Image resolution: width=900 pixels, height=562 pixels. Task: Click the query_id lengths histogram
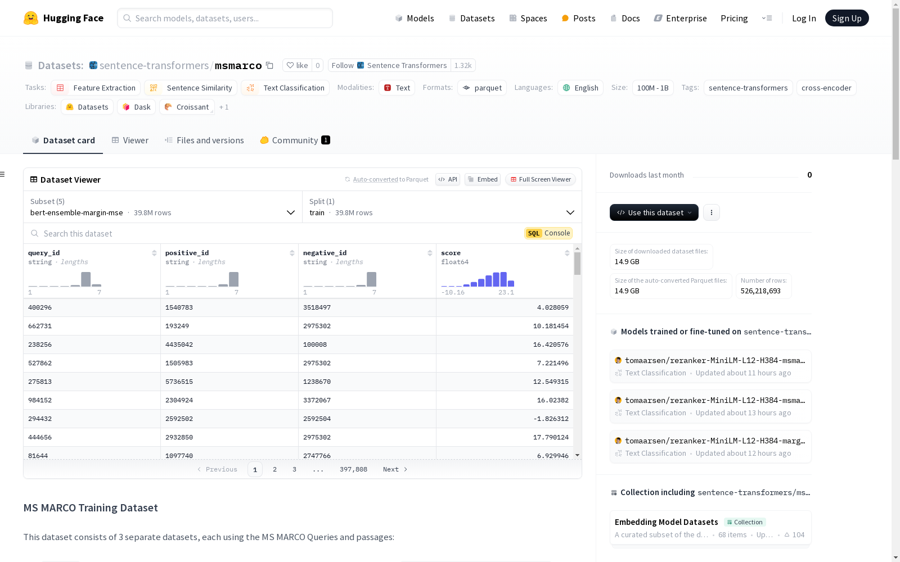point(65,279)
